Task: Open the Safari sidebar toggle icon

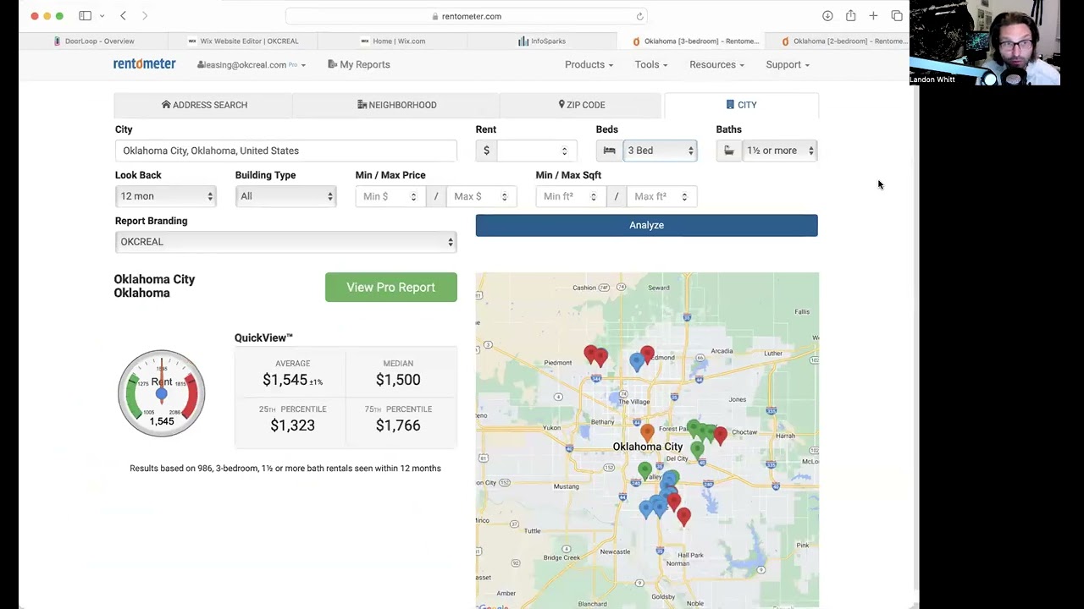Action: click(85, 16)
